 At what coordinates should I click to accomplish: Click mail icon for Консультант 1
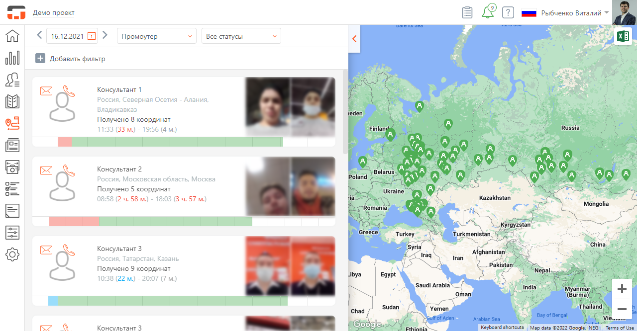(x=46, y=90)
